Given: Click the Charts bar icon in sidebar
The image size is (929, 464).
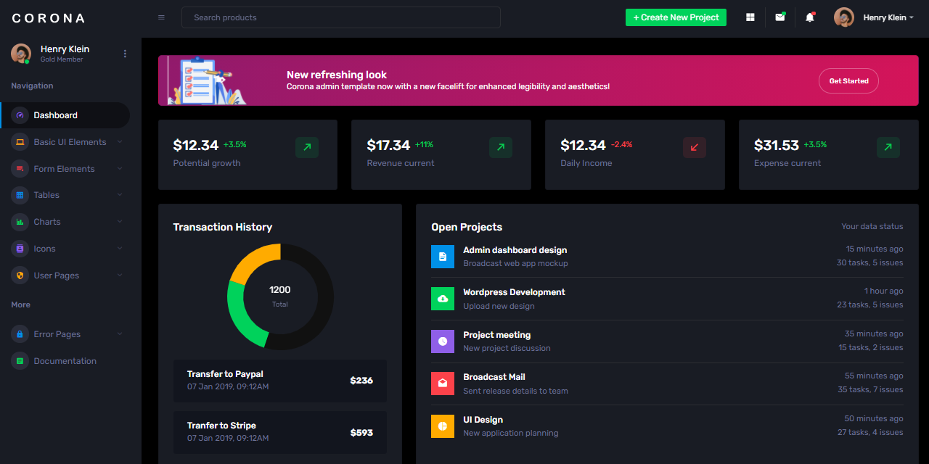Looking at the screenshot, I should [x=20, y=222].
